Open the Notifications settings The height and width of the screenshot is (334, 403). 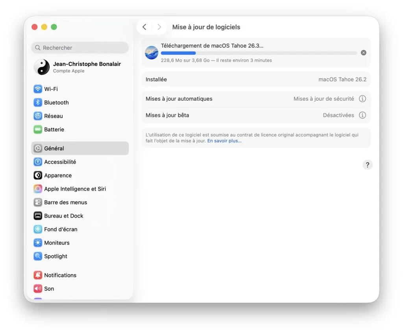click(x=60, y=275)
